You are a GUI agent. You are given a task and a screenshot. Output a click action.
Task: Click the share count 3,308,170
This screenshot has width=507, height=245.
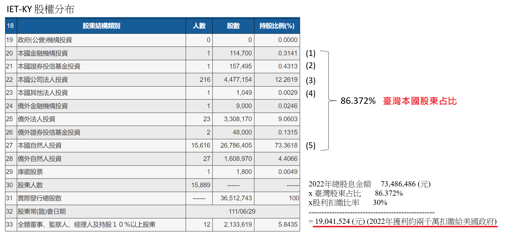[238, 119]
